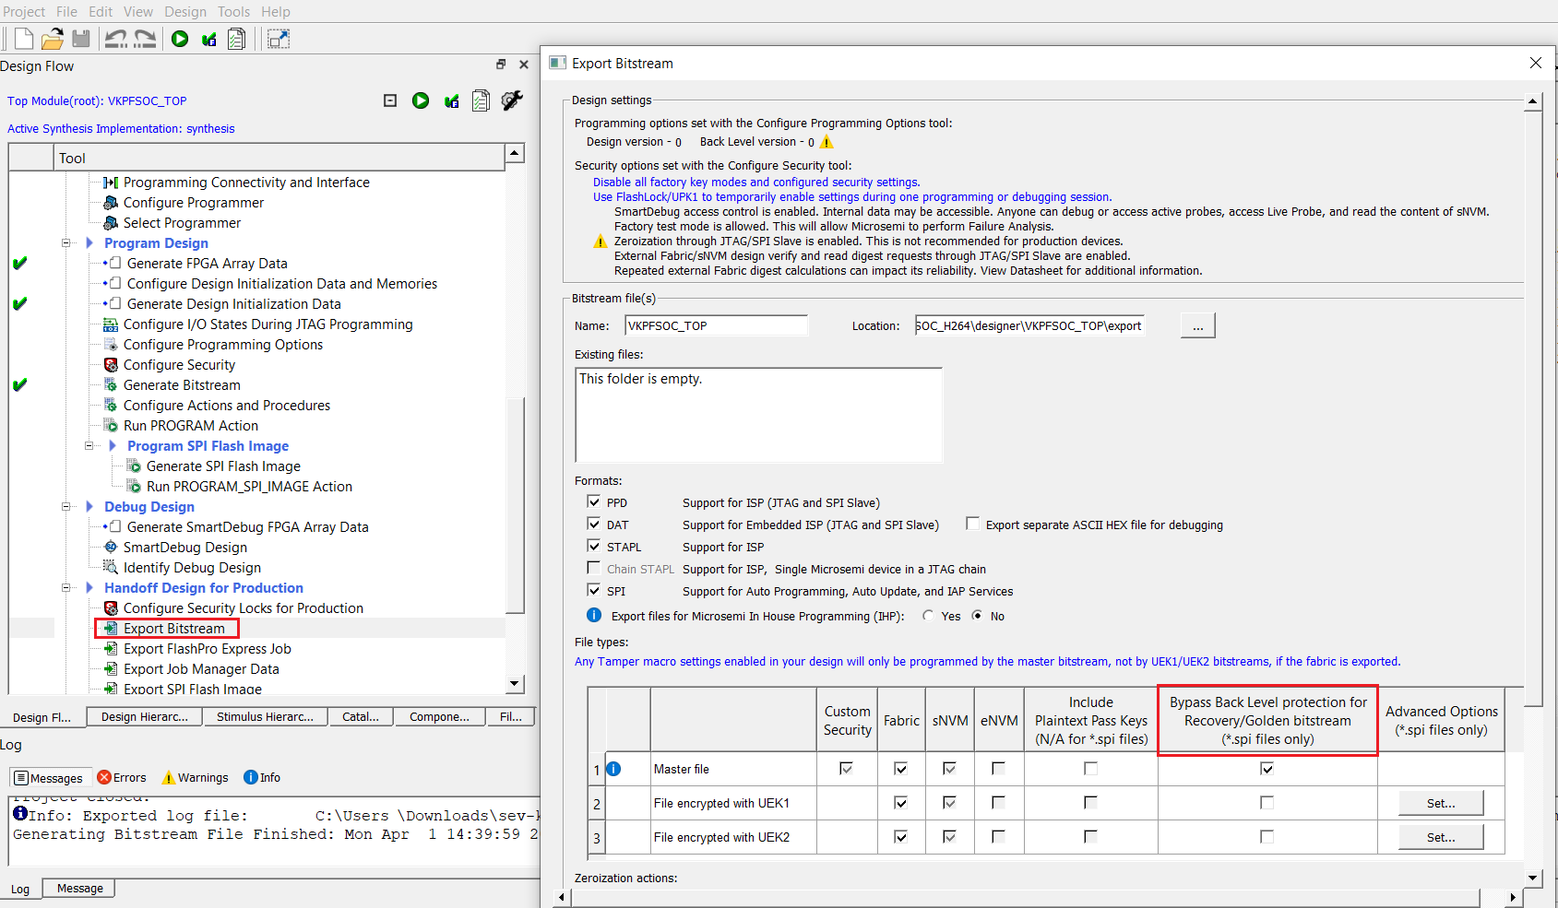Open the Project menu
Screen dimensions: 1558x908
click(23, 12)
